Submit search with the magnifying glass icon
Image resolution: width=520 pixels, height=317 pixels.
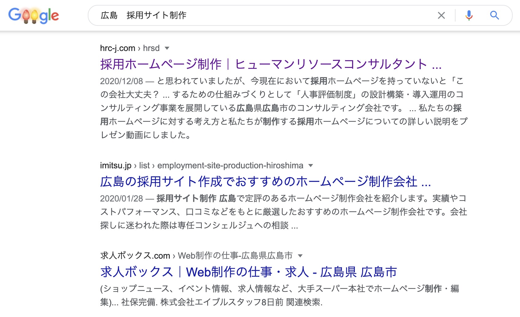click(494, 15)
